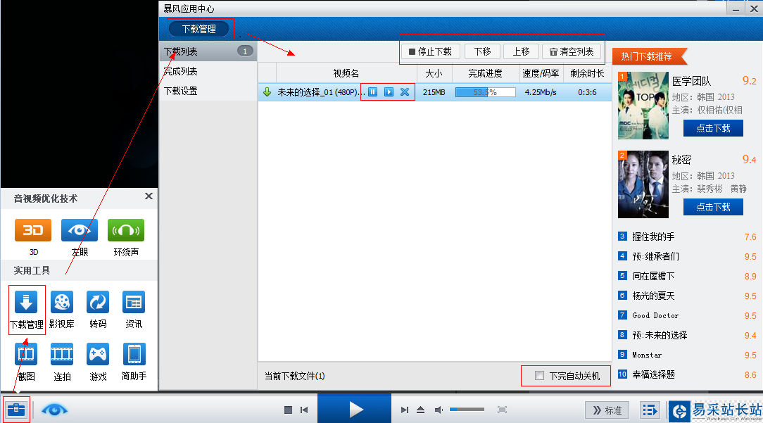
Task: Open the 影视库 film library icon
Action: 62,302
